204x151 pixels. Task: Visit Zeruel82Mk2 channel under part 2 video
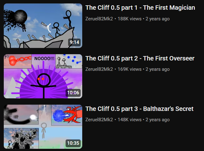coord(99,69)
